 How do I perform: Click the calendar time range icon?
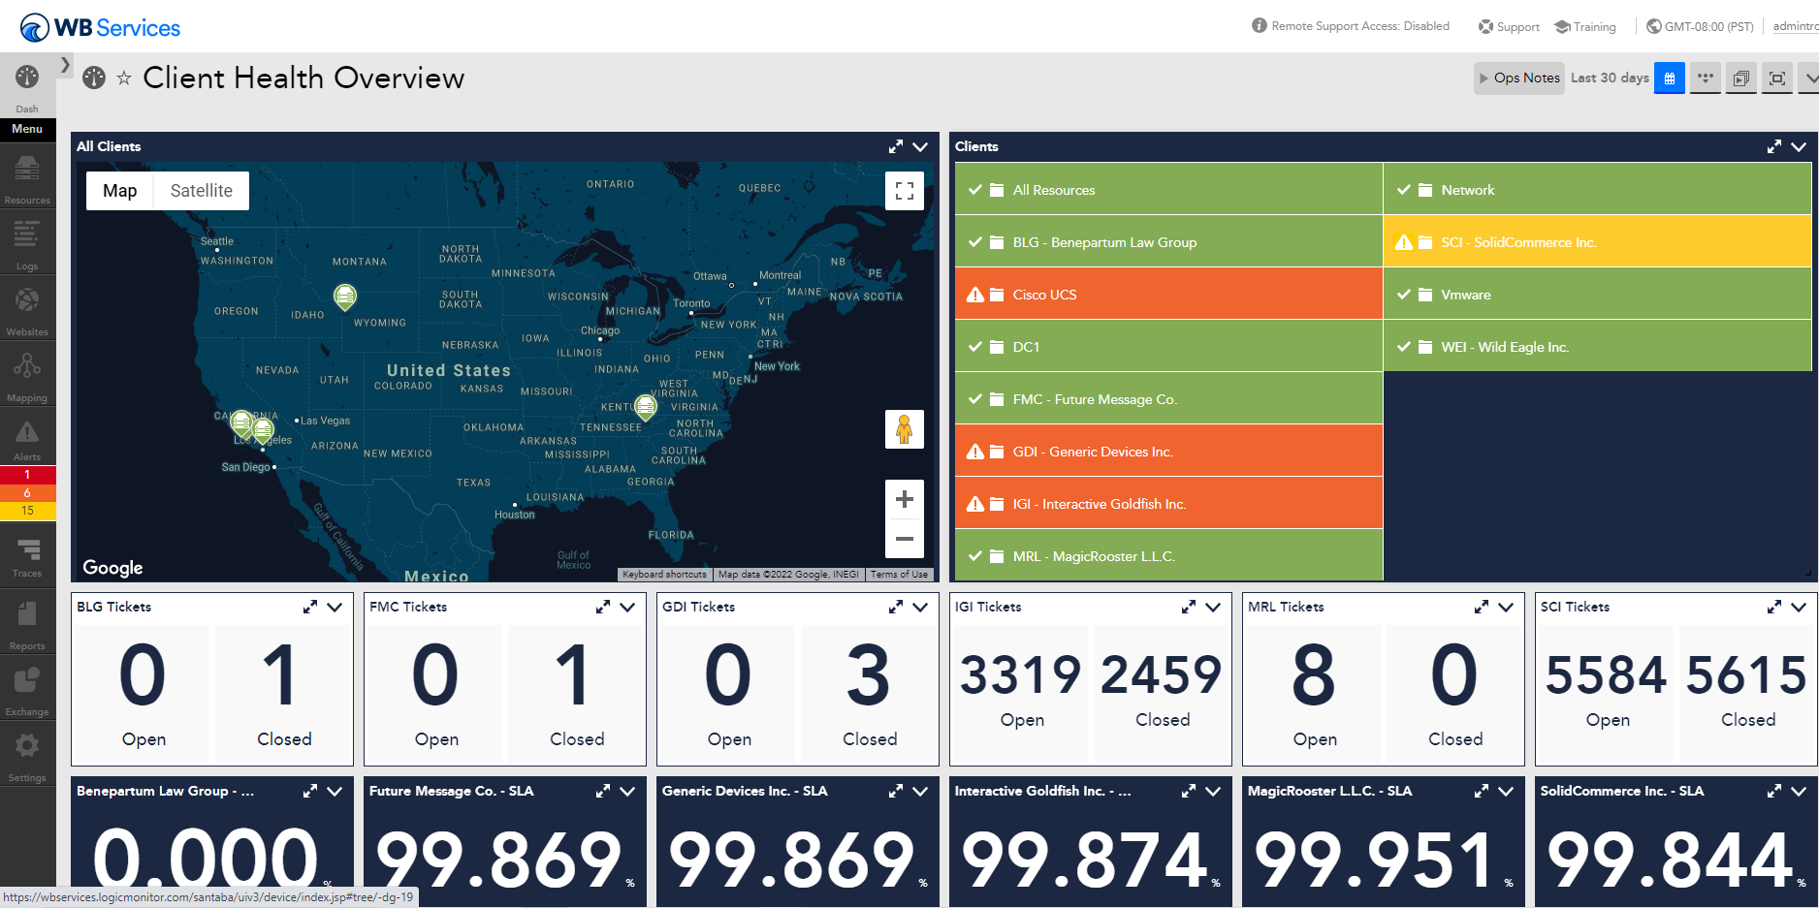pos(1669,78)
